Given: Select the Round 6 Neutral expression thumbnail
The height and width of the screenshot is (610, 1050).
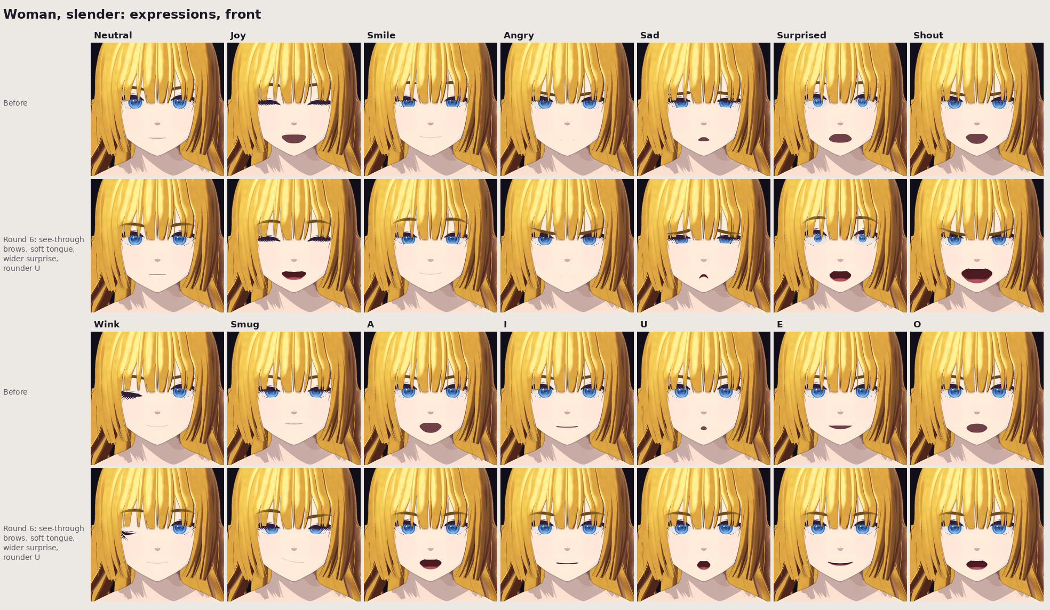Looking at the screenshot, I should tap(157, 246).
